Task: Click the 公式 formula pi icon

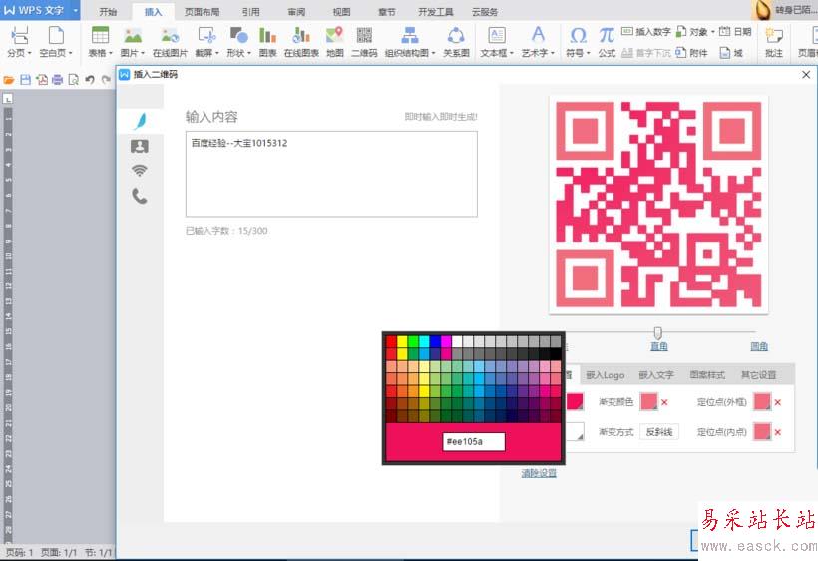Action: 607,42
